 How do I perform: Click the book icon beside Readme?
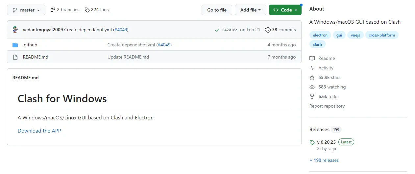point(312,59)
